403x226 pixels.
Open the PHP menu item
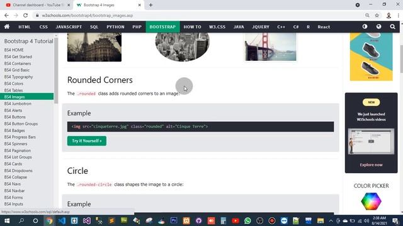tap(137, 26)
